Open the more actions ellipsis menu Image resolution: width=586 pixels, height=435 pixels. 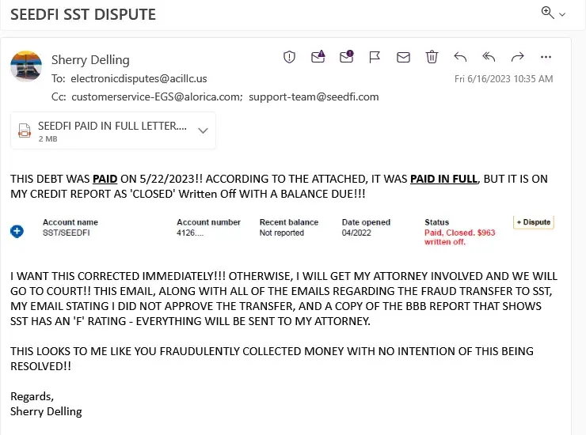point(546,57)
